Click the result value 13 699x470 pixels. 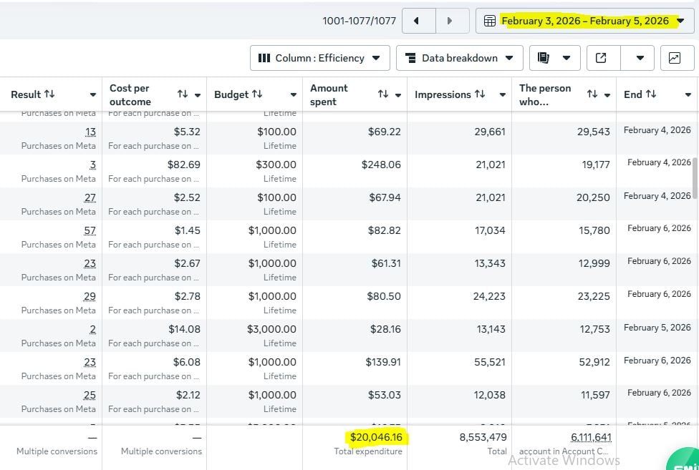pyautogui.click(x=90, y=132)
